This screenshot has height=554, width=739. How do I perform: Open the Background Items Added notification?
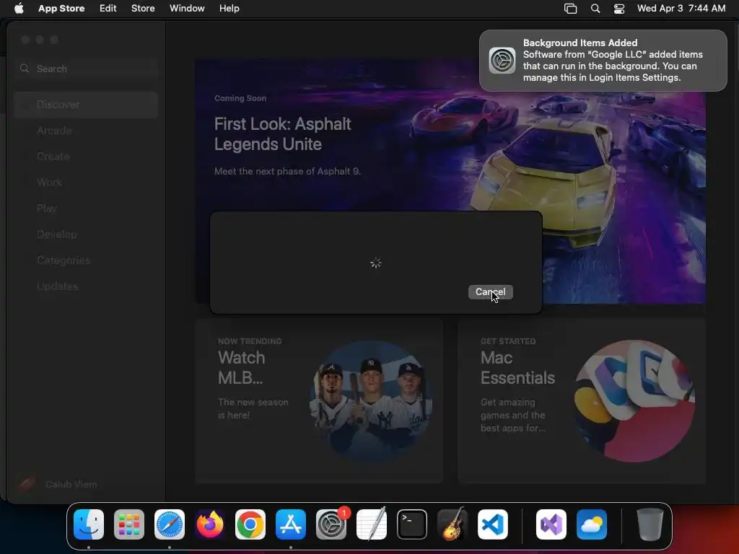pyautogui.click(x=603, y=61)
